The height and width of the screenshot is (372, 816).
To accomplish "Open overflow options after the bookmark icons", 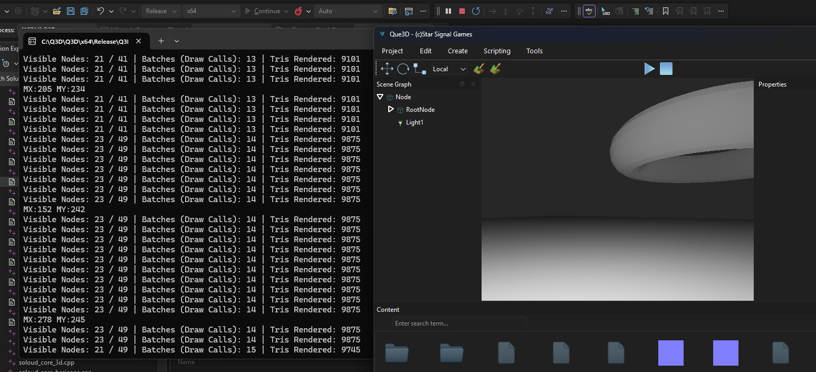I will pyautogui.click(x=721, y=11).
